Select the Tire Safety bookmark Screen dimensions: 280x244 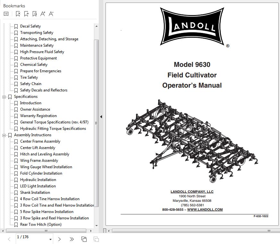coord(29,77)
